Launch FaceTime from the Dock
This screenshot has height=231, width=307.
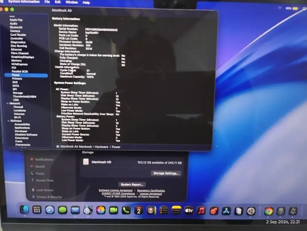(113, 210)
